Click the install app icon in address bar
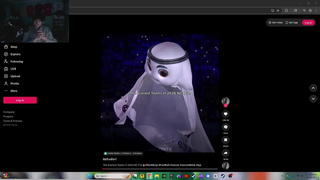 (272, 10)
